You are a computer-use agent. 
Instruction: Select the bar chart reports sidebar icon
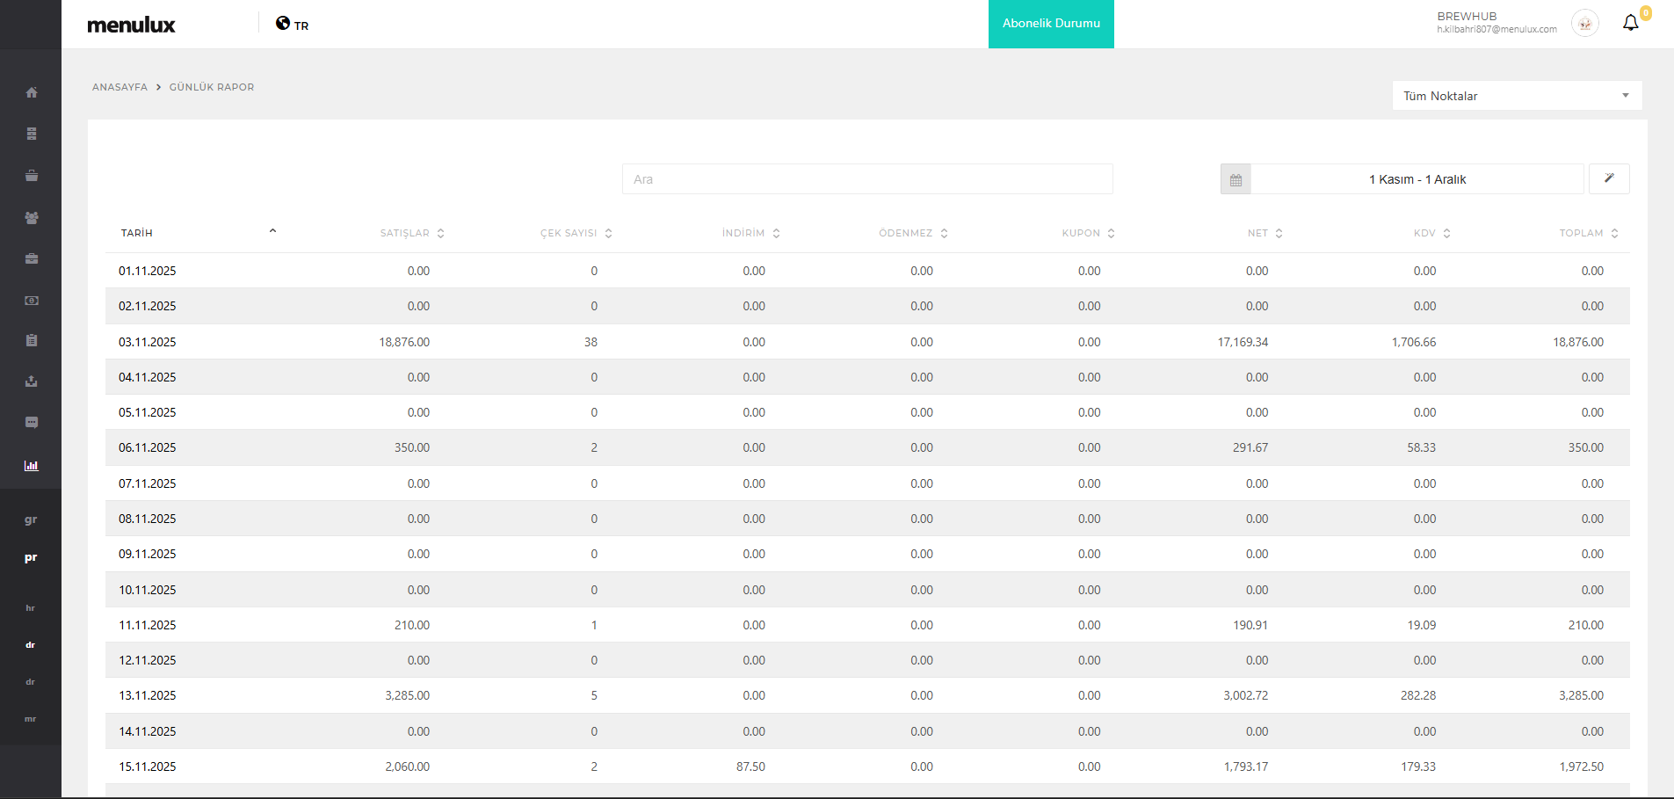pyautogui.click(x=32, y=466)
